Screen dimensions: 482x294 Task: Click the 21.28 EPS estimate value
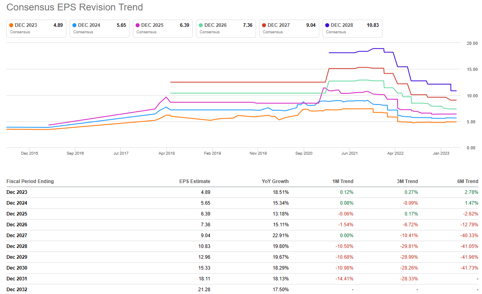204,290
